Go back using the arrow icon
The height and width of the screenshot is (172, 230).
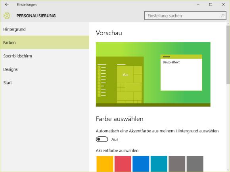pyautogui.click(x=7, y=4)
